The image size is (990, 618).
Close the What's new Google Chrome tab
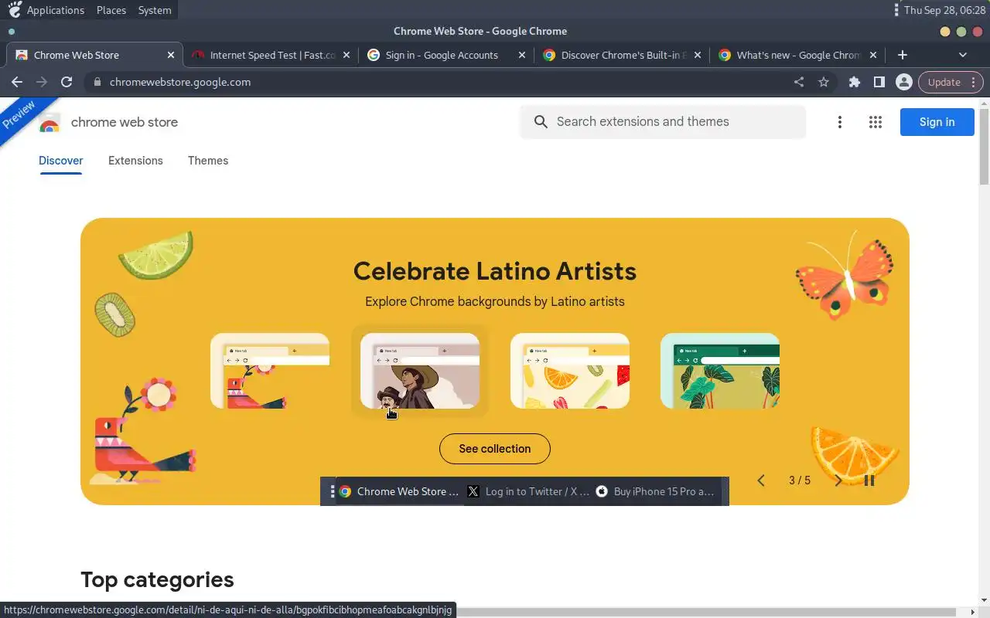point(873,55)
